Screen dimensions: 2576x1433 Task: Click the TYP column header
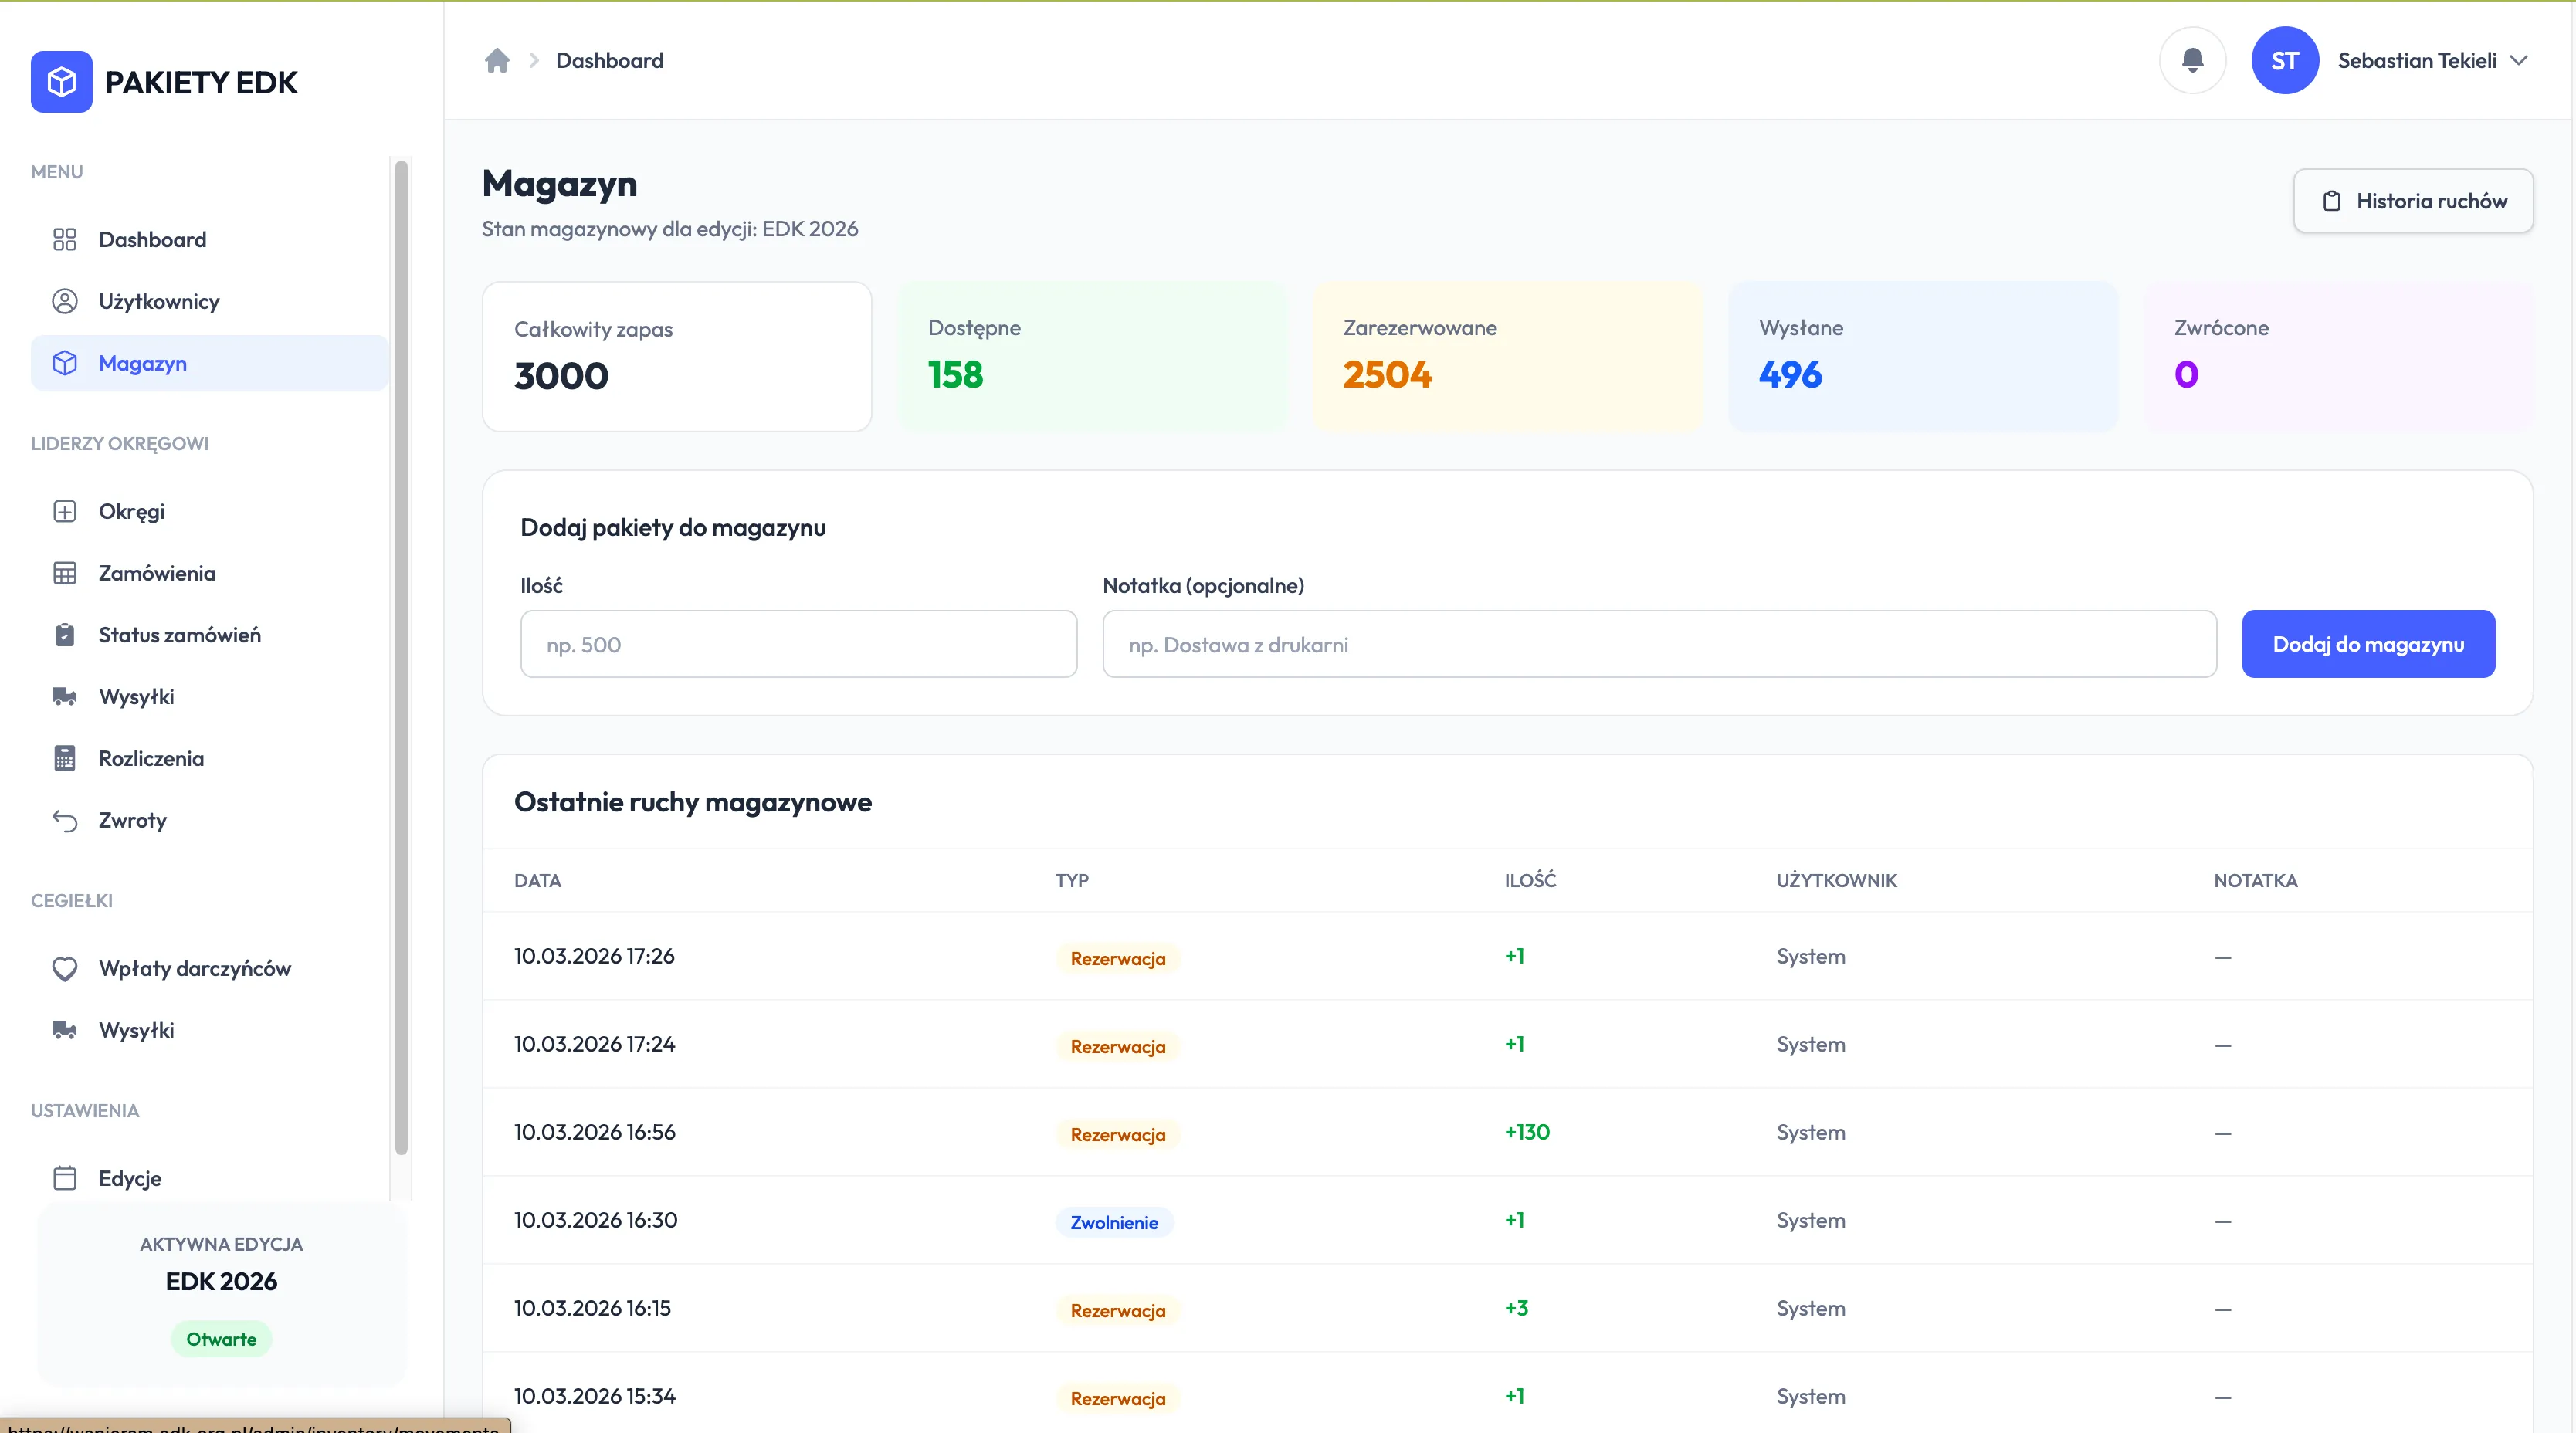point(1071,881)
